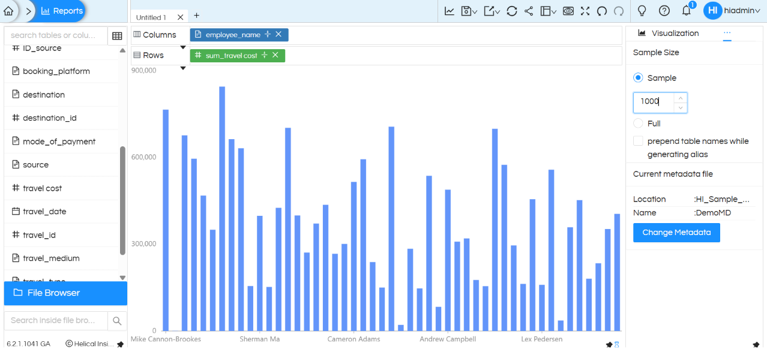Expand the breadcrumb chevron next to home

(x=28, y=11)
